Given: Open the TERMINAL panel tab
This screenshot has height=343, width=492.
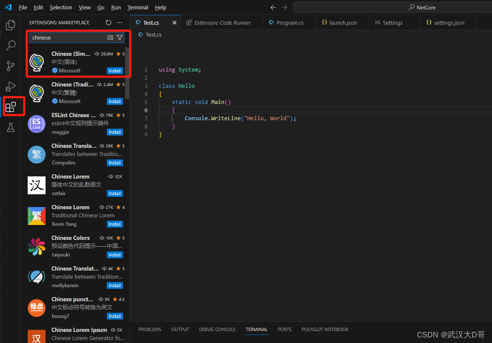Looking at the screenshot, I should point(257,329).
